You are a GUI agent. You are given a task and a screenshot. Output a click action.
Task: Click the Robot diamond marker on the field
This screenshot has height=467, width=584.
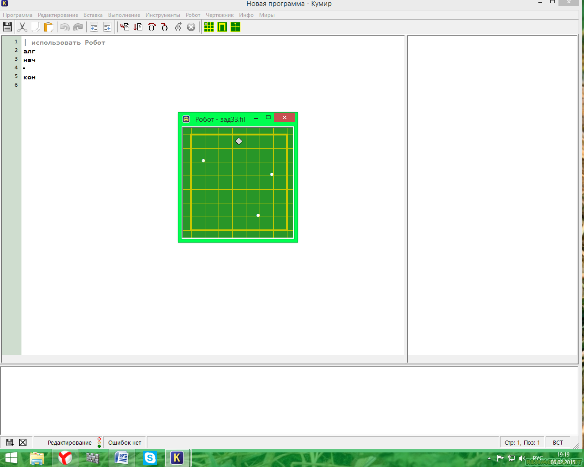point(239,141)
